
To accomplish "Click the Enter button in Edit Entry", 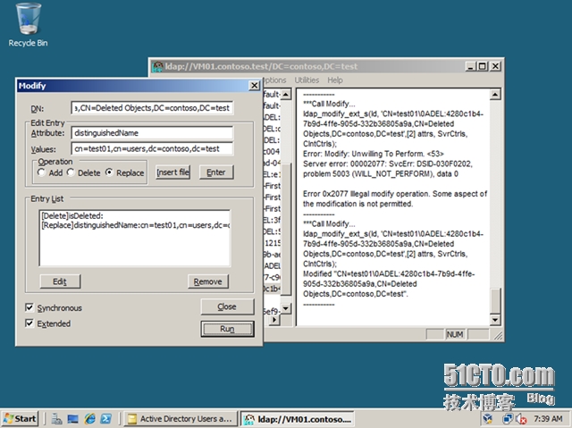I will coord(216,172).
